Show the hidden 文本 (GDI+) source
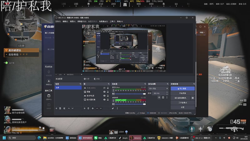Image resolution: width=250 pixels, height=141 pixels. [x=104, y=88]
